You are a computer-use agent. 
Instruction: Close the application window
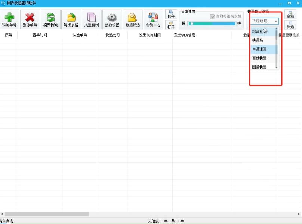click(x=298, y=3)
